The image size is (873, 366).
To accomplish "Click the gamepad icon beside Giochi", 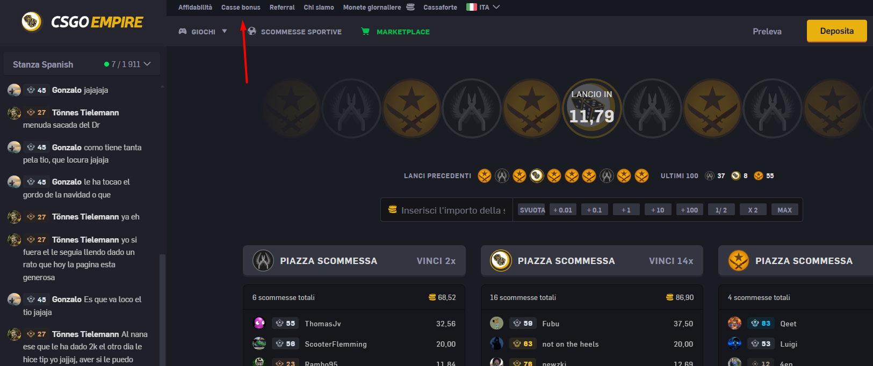I will point(183,32).
